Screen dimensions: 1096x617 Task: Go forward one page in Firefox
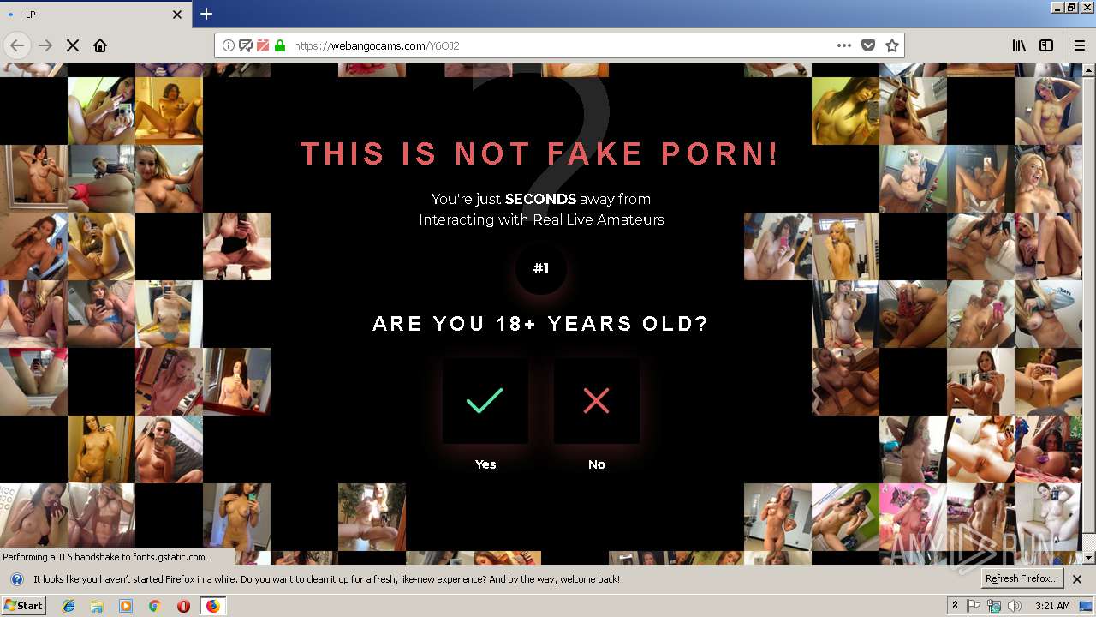coord(45,45)
